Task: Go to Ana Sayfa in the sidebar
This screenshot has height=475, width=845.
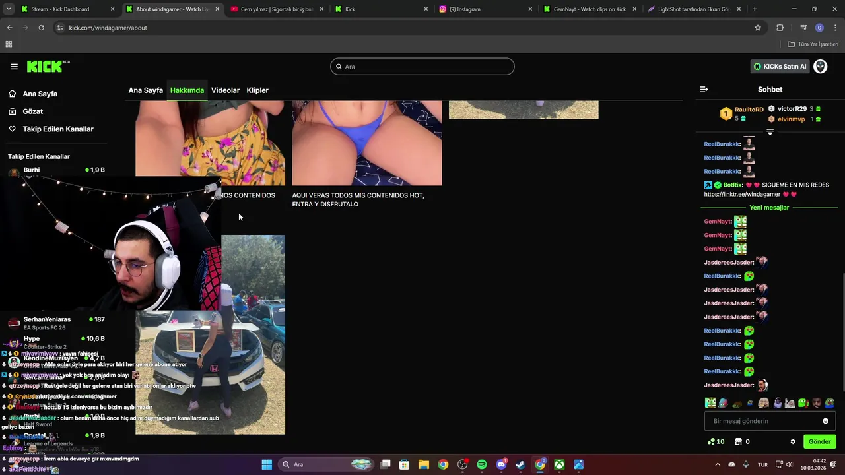Action: pos(40,94)
